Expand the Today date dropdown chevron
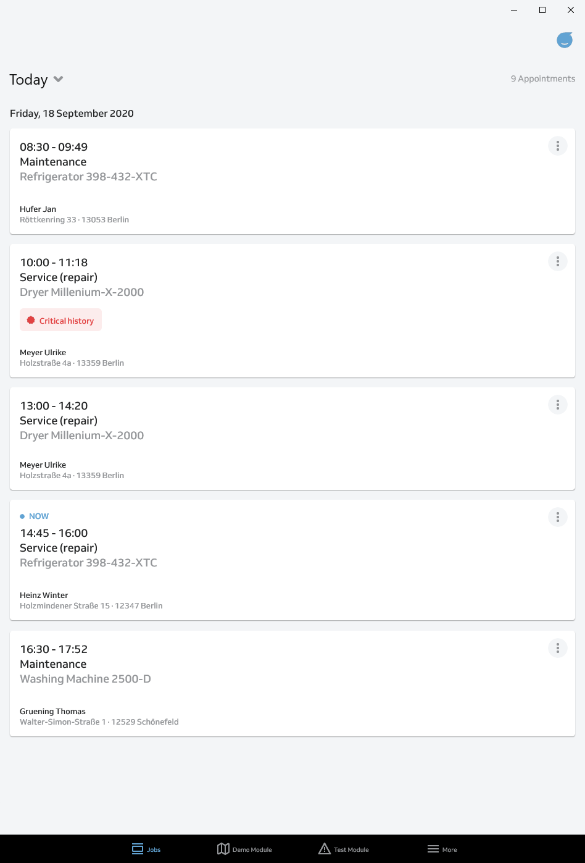 pyautogui.click(x=59, y=79)
